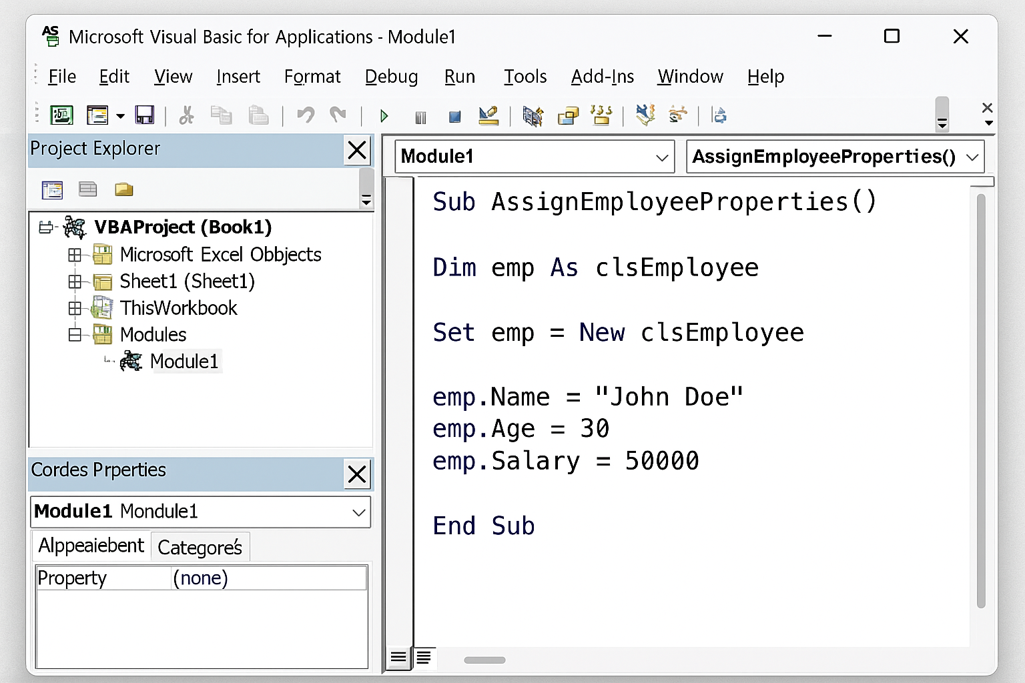Viewport: 1025px width, 683px height.
Task: Close the Project Explorer panel
Action: 357,150
